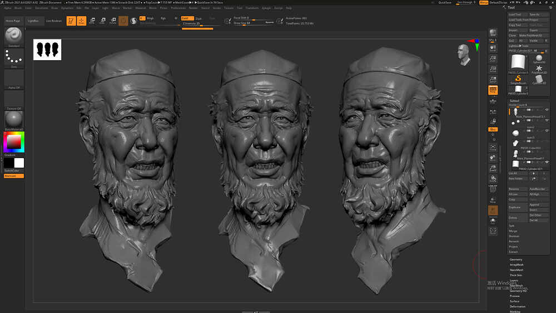Adjust the Focal Shift slider
The width and height of the screenshot is (556, 313).
point(254,18)
